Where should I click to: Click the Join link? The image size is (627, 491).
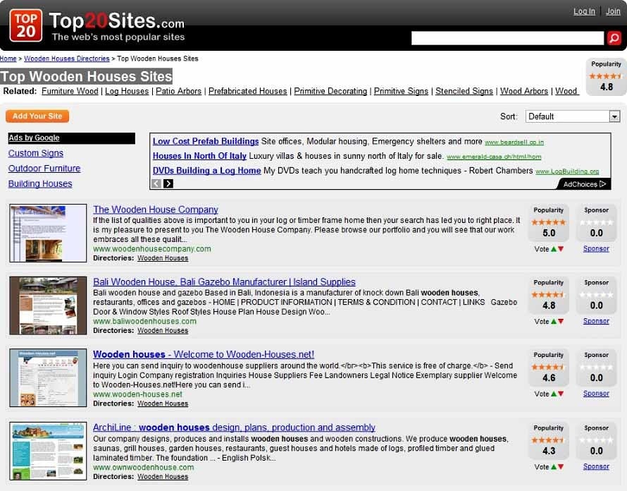pyautogui.click(x=613, y=11)
